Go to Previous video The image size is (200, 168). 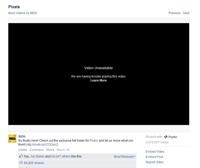click(x=174, y=13)
